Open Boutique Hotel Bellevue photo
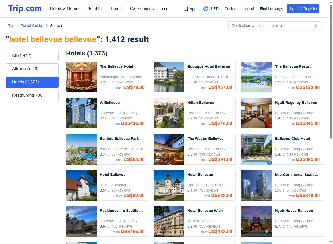Viewport: 333px width, 244px height. 169,77
